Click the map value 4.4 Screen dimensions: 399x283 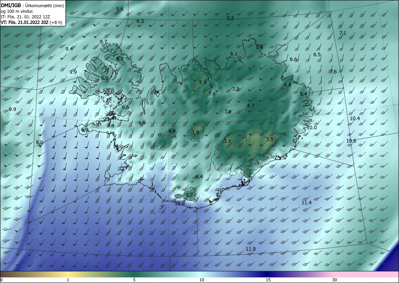click(x=287, y=85)
